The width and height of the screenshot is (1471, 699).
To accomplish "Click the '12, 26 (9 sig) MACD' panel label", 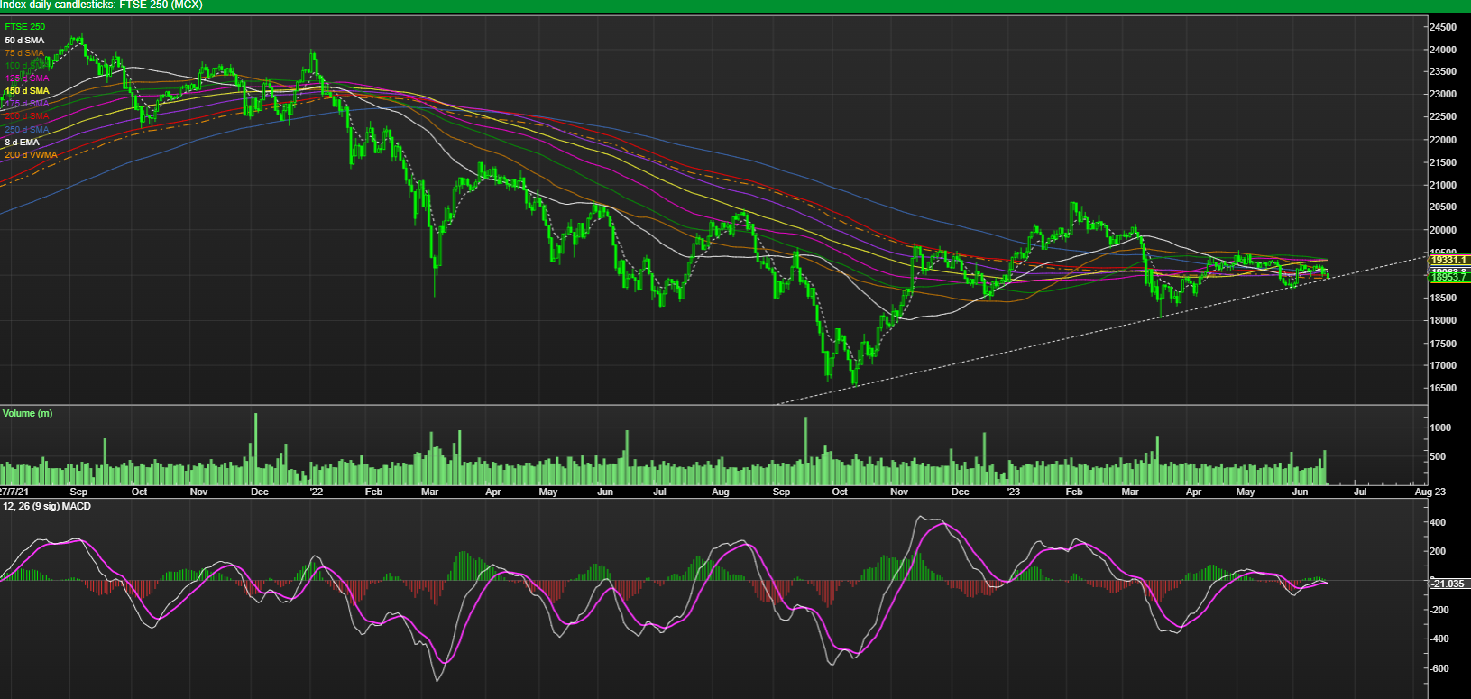I will pyautogui.click(x=47, y=506).
